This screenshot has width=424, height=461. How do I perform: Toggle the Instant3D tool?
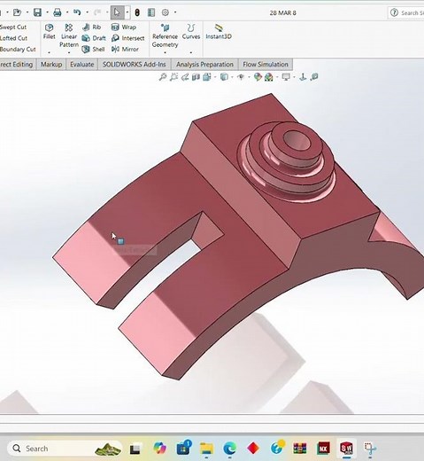219,31
